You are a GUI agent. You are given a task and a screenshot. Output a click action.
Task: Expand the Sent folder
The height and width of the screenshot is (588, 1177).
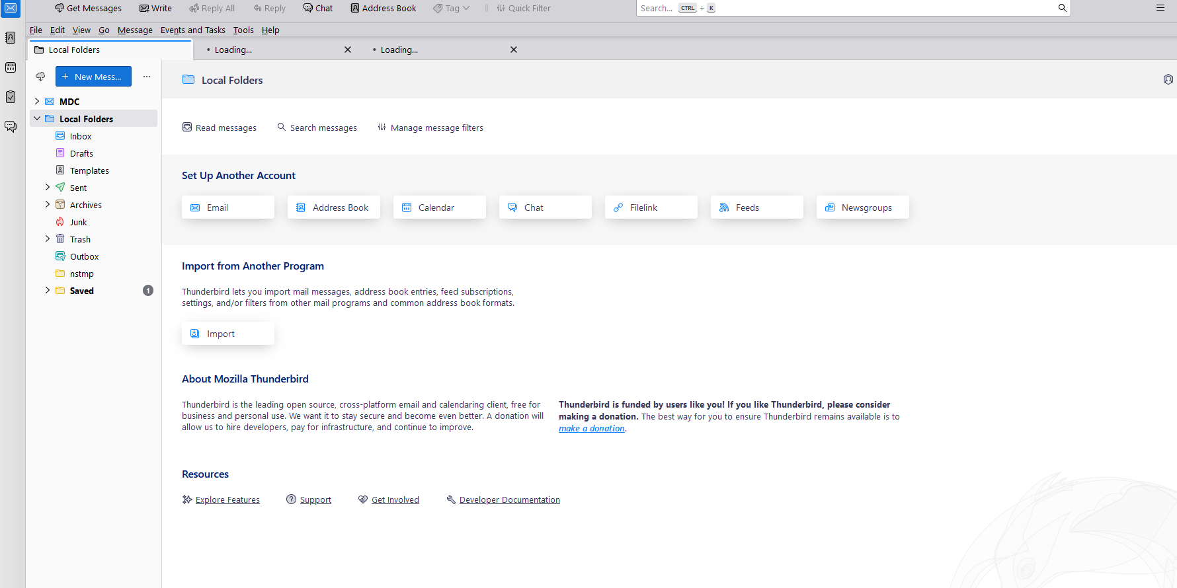tap(48, 188)
